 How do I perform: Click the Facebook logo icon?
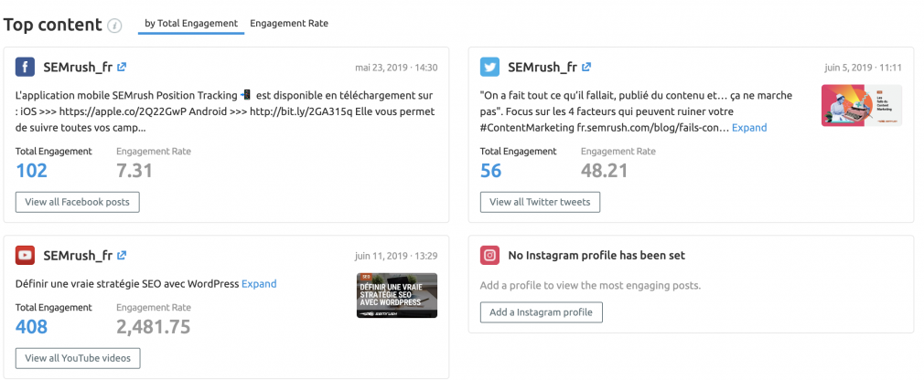26,67
